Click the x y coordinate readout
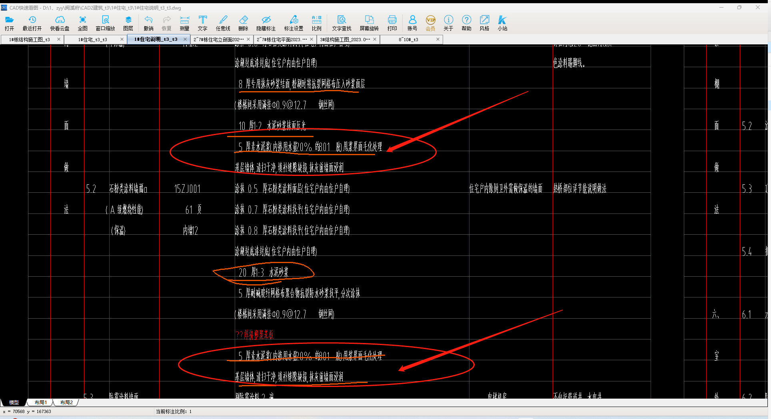Screen dimensions: 771x419 (27, 411)
